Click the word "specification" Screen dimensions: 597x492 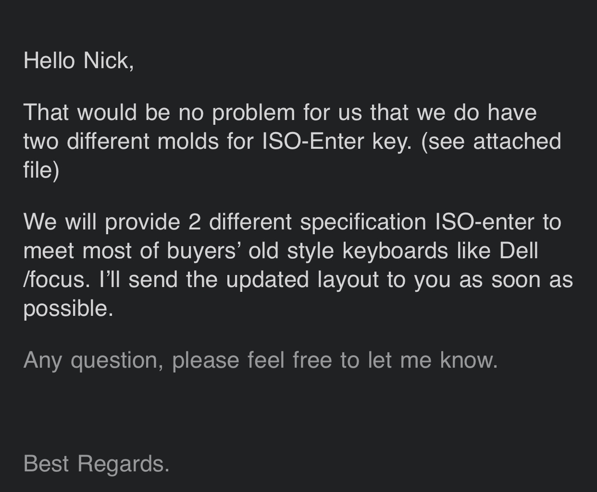point(363,222)
